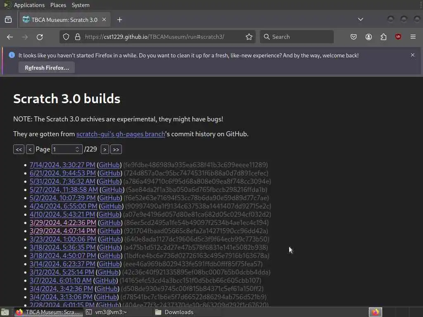Open the 4/24/2024, 6:55:00 PM build
Image resolution: width=423 pixels, height=317 pixels.
click(63, 206)
